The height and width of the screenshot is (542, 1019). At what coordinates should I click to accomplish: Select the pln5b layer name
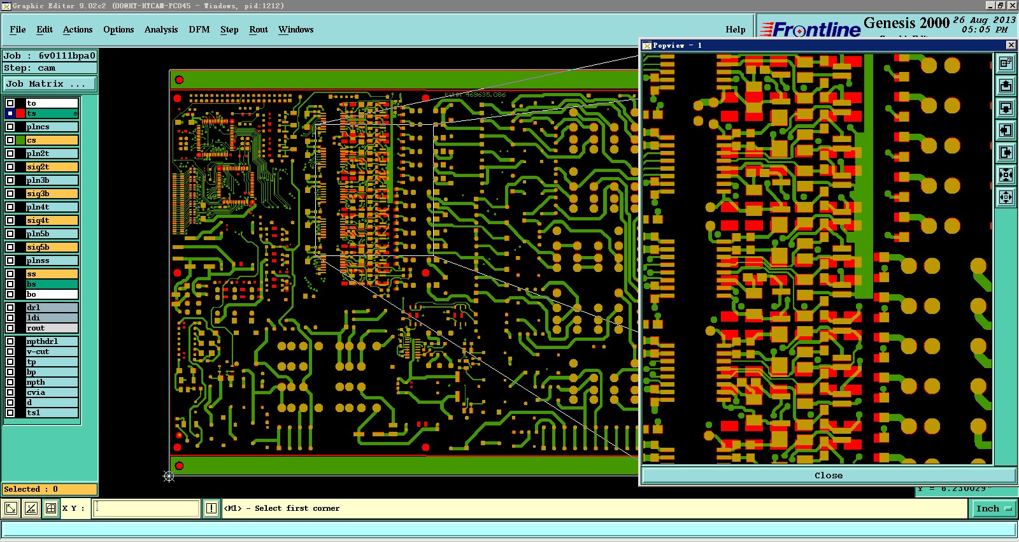point(52,234)
